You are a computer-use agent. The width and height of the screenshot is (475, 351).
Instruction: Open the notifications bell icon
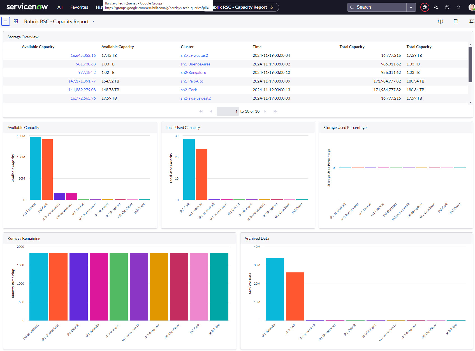pyautogui.click(x=458, y=7)
